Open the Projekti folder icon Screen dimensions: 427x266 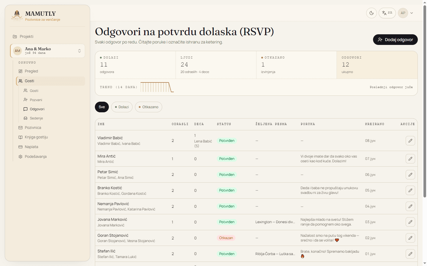coord(15,37)
